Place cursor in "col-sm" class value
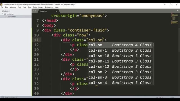Screen dimensions: 180x101 [95, 40]
